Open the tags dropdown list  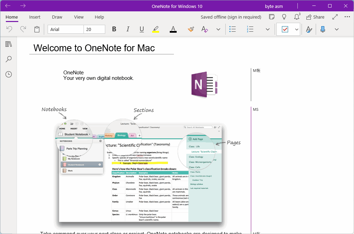[297, 29]
